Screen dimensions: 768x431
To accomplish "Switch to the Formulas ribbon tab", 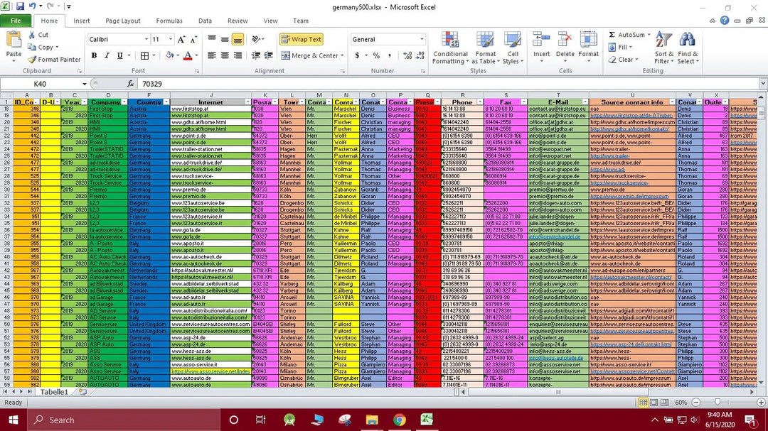I will (169, 21).
